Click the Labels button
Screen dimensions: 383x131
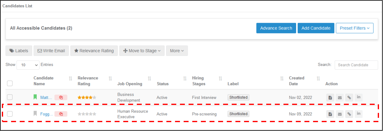click(19, 51)
